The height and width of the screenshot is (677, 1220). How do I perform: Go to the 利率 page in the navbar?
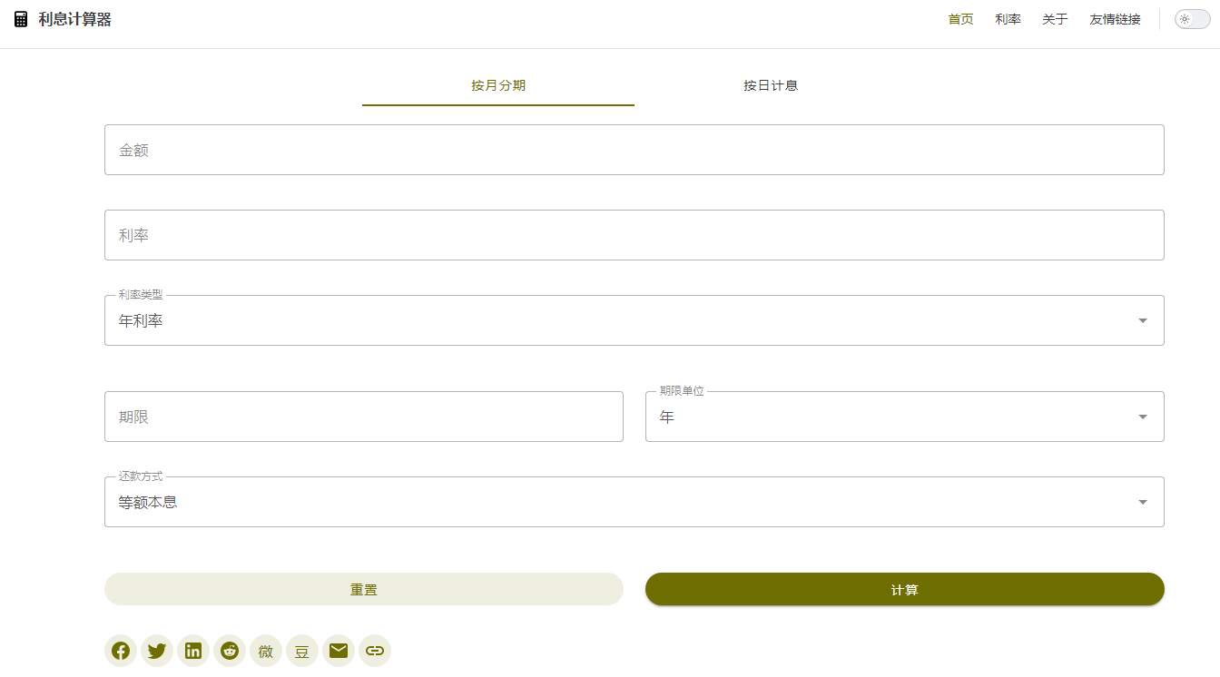(x=1008, y=18)
